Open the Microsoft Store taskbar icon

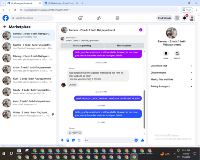19,151
